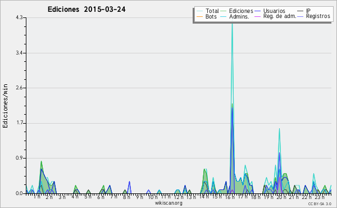Select the 'IP' legend entry
337x208 pixels.
[x=304, y=11]
